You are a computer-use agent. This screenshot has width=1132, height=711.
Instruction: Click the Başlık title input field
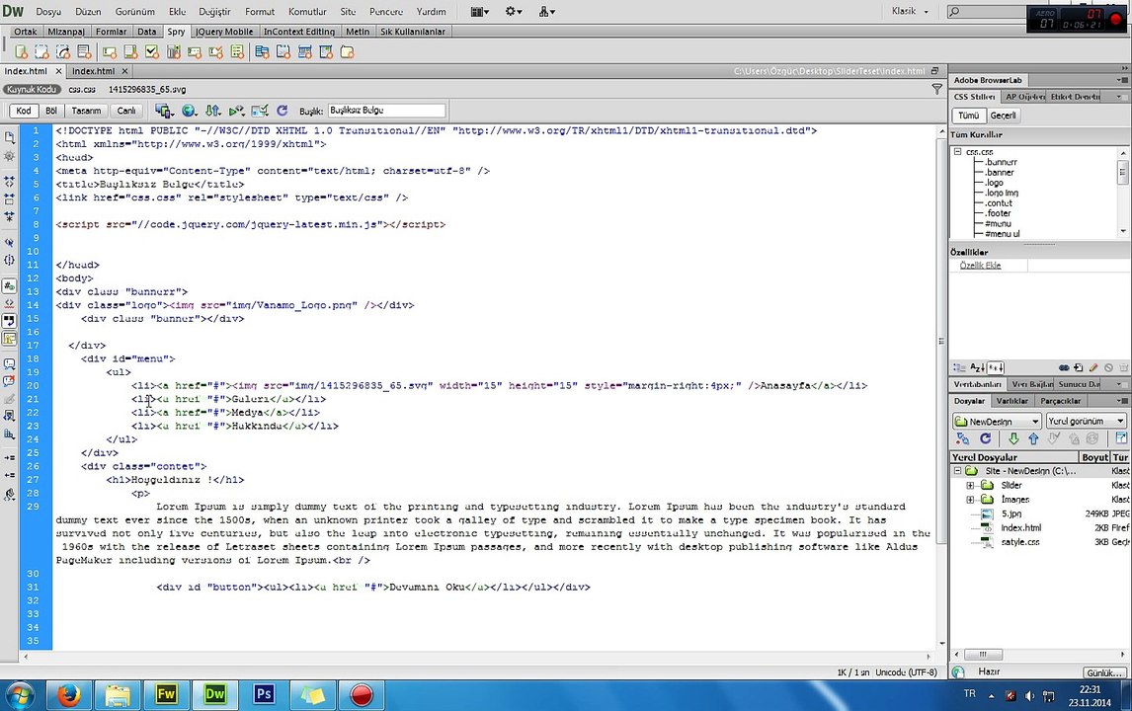tap(387, 111)
